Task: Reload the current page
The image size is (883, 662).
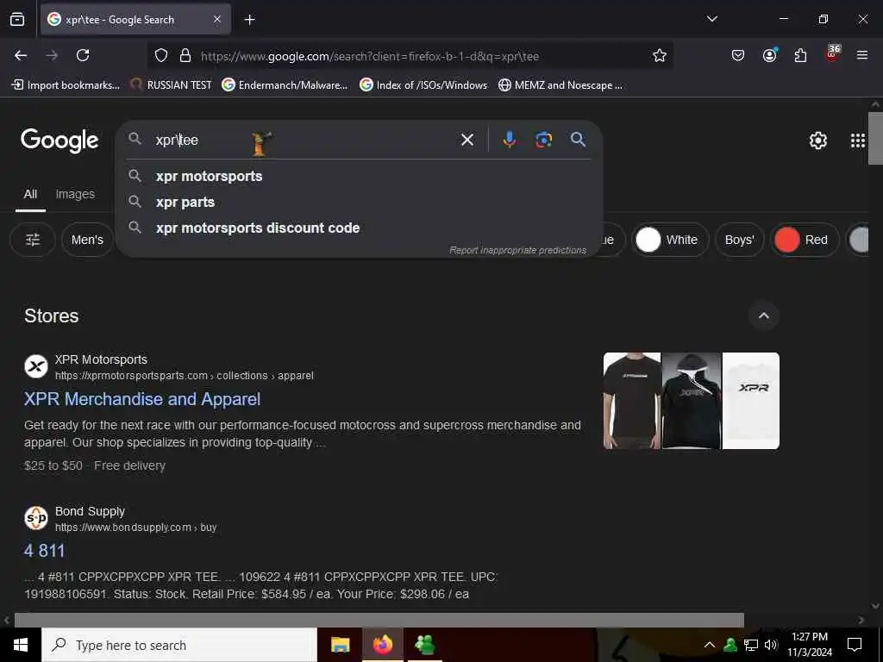Action: [x=83, y=55]
